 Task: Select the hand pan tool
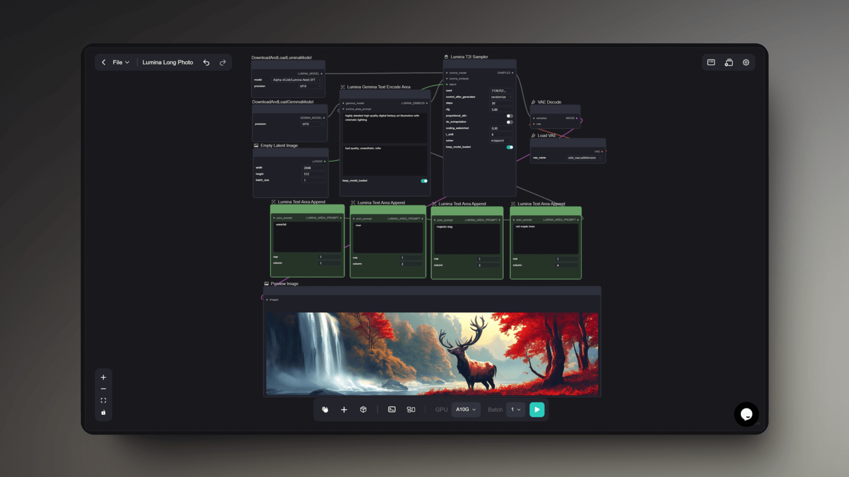[325, 409]
